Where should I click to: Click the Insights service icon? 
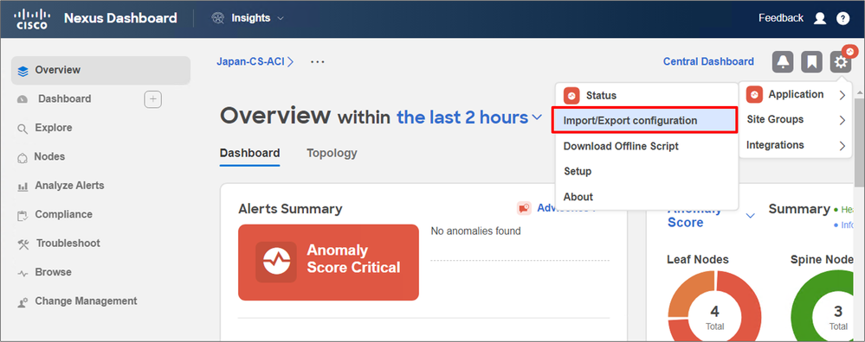218,18
